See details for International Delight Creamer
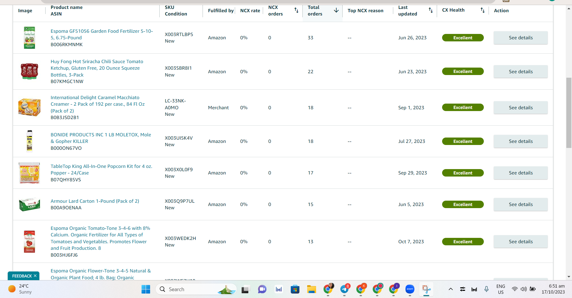 pyautogui.click(x=520, y=108)
